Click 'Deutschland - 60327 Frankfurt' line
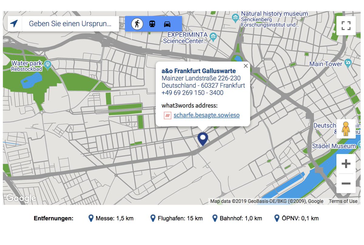This screenshot has height=245, width=364. [x=203, y=86]
